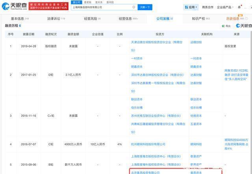This screenshot has width=252, height=174.
Task: Click the 天眼一下 search button
Action: coord(145,7)
